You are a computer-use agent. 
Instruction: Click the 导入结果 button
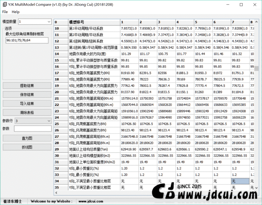point(27,104)
